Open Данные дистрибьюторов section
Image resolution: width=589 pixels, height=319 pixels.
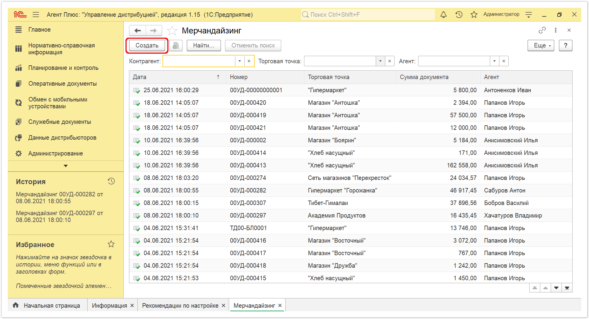pos(62,138)
